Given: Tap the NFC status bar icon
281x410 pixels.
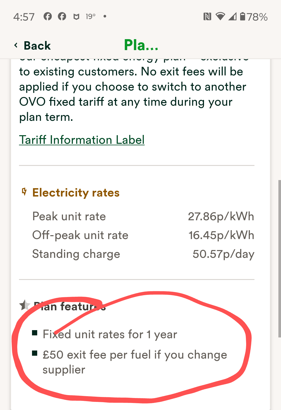Looking at the screenshot, I should 207,17.
